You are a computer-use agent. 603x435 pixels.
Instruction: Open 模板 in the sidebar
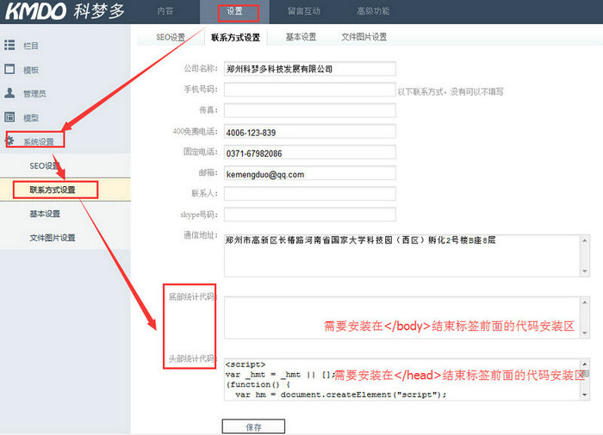pyautogui.click(x=31, y=70)
